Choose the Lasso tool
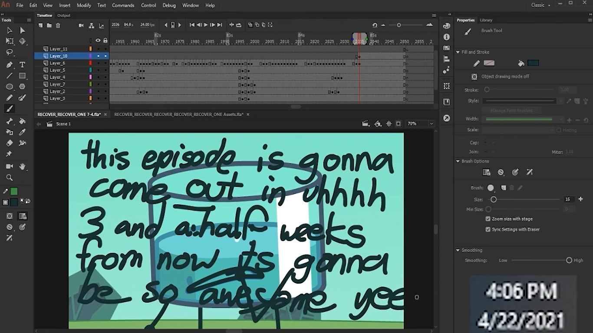This screenshot has width=593, height=333. pyautogui.click(x=9, y=52)
